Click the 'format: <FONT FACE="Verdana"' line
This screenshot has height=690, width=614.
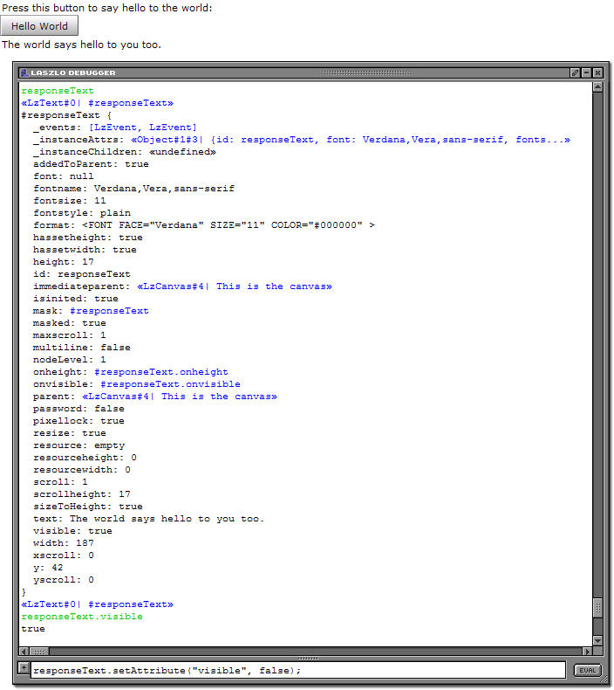click(x=204, y=225)
